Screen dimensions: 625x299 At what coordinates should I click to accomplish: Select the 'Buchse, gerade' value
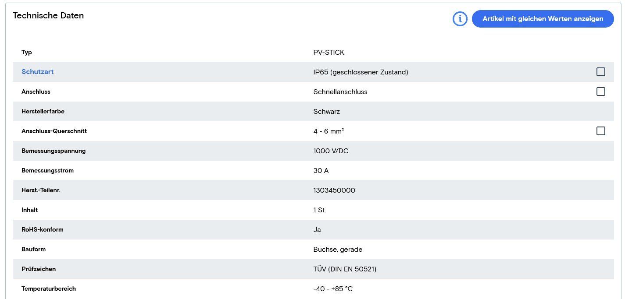(338, 250)
